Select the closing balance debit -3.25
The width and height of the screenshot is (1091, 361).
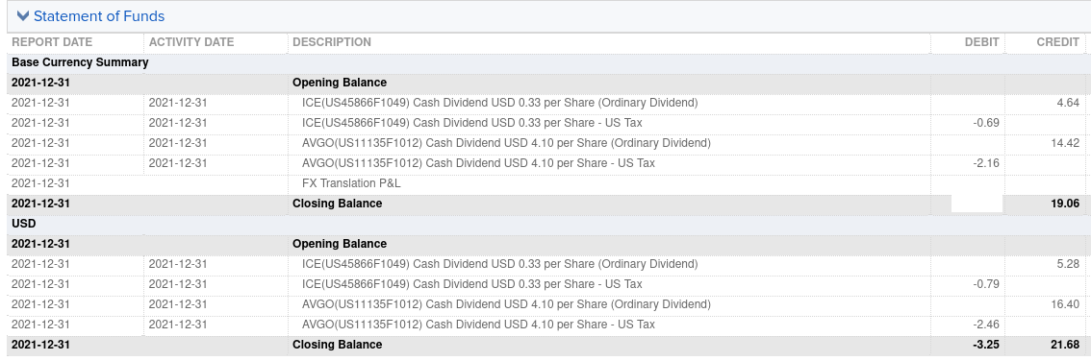(x=987, y=345)
